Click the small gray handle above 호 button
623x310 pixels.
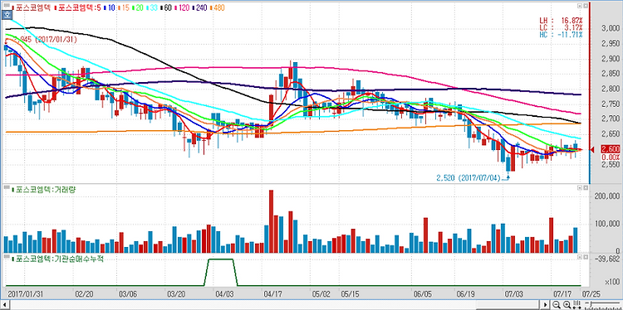click(7, 6)
